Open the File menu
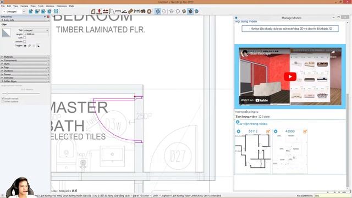Image resolution: width=352 pixels, height=198 pixels. (3, 6)
